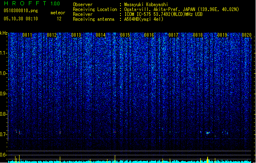Image resolution: width=256 pixels, height=163 pixels.
Task: Click the 0818 time marker
Action: coord(198,35)
